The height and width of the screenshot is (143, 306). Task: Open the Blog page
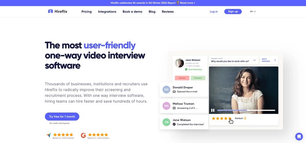tap(152, 12)
